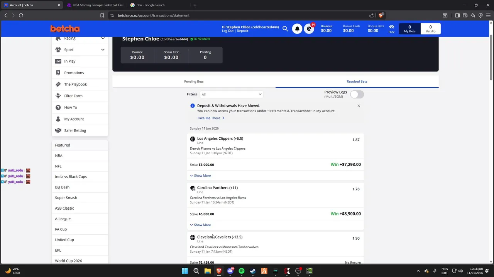
Task: Expand Show More on the Panthers bet
Action: tap(200, 225)
